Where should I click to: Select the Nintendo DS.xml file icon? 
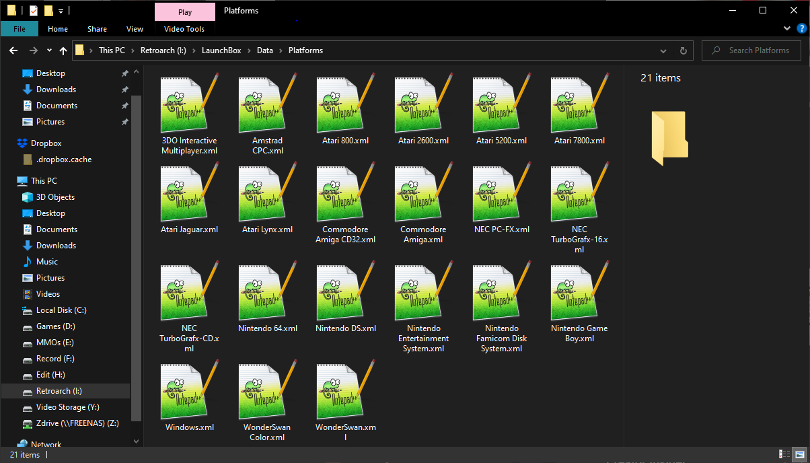pyautogui.click(x=345, y=290)
